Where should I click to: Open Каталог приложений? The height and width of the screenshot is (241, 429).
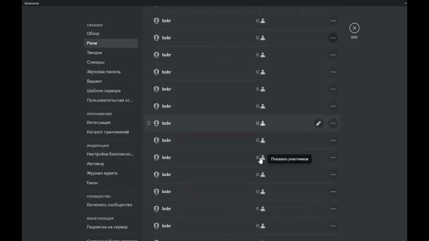coord(108,132)
